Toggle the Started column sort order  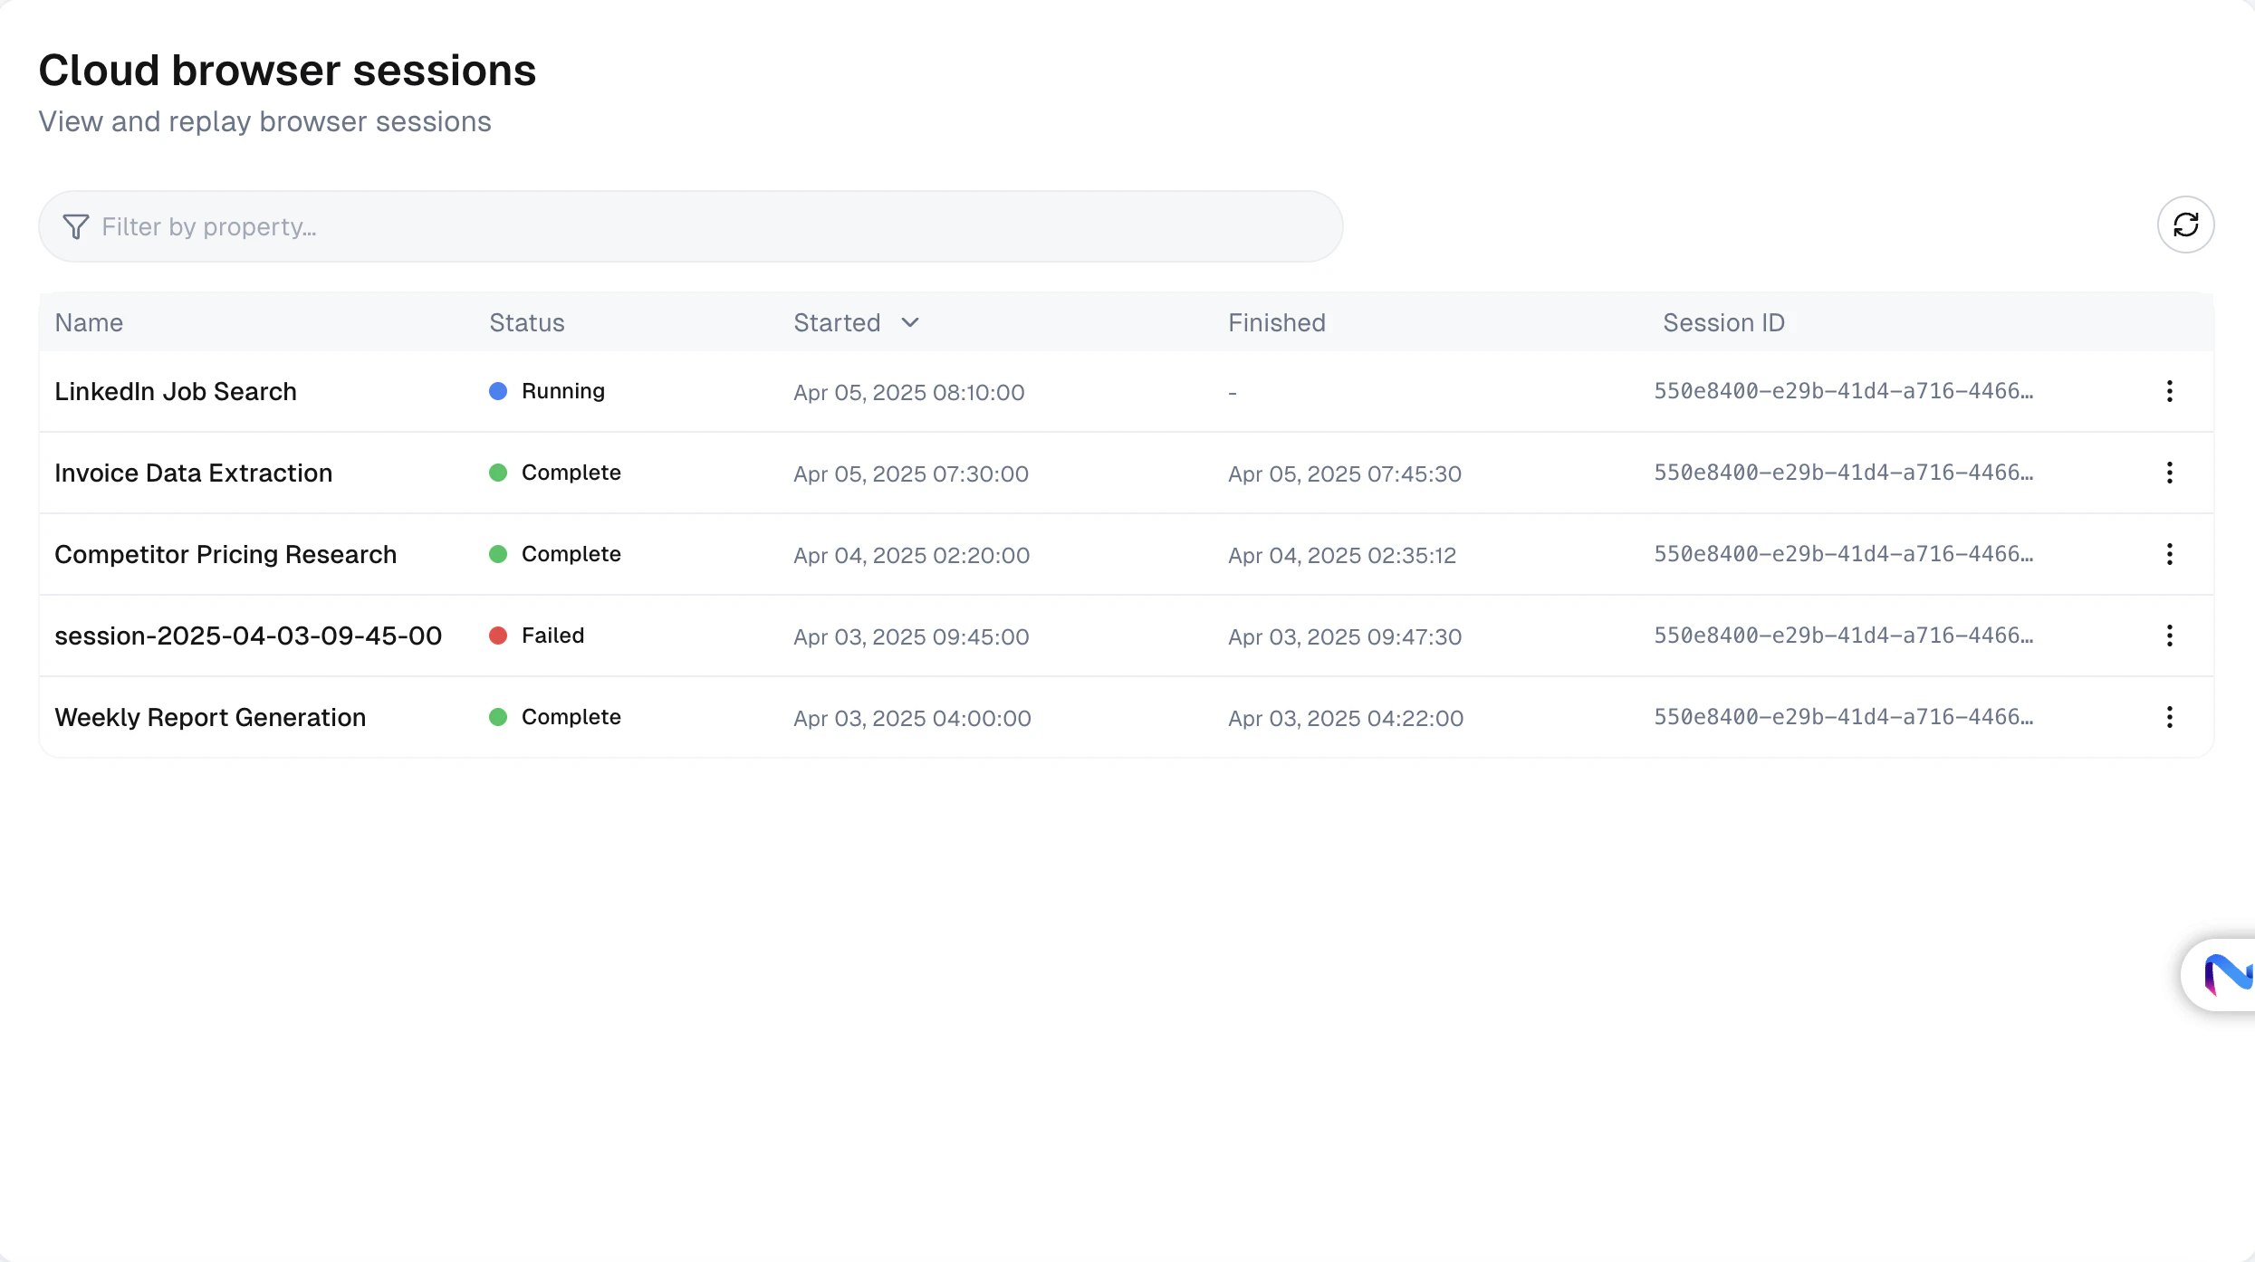[836, 322]
